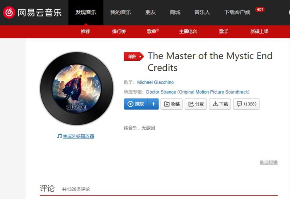This screenshot has height=199, width=290.
Task: Click the Doctor Strange album cover disc
Action: click(77, 88)
